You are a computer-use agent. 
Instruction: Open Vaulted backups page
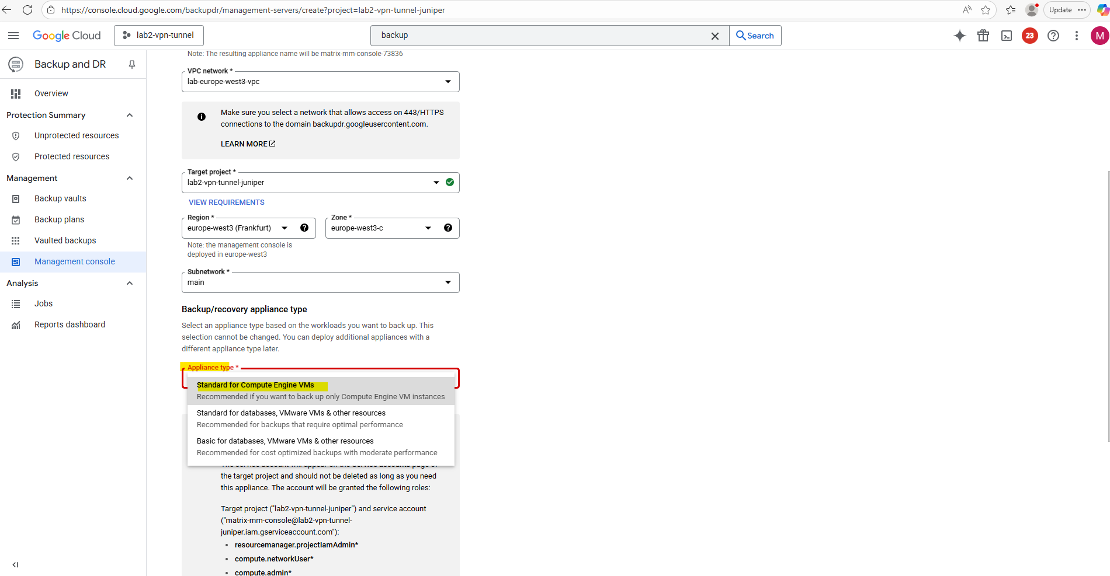[65, 240]
